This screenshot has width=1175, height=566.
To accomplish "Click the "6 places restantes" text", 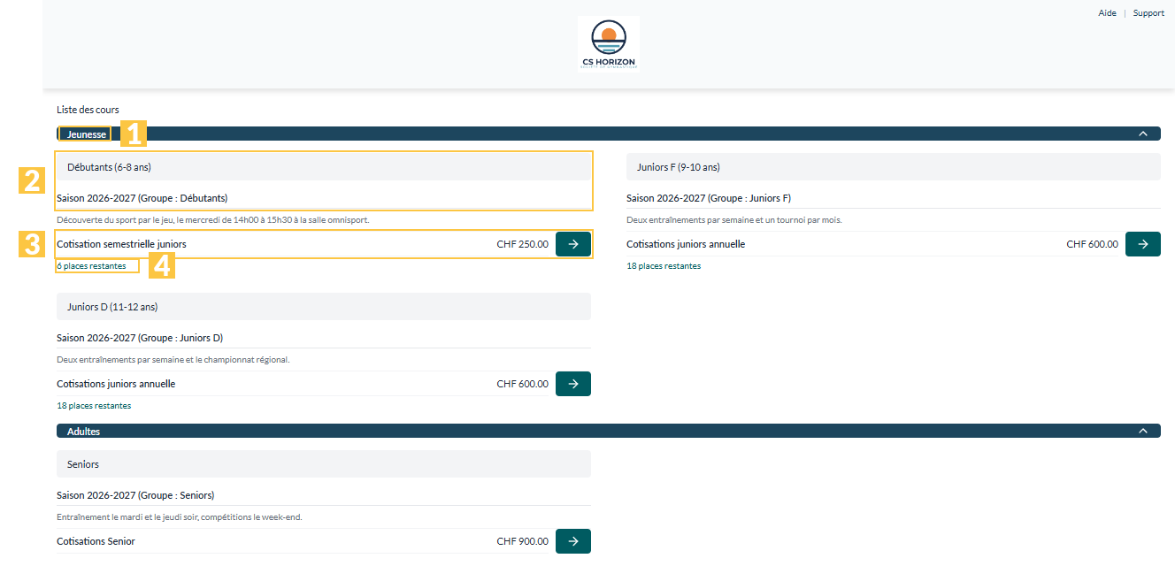I will click(x=91, y=266).
